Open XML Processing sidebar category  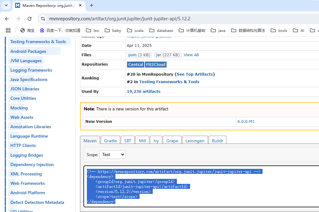26,174
